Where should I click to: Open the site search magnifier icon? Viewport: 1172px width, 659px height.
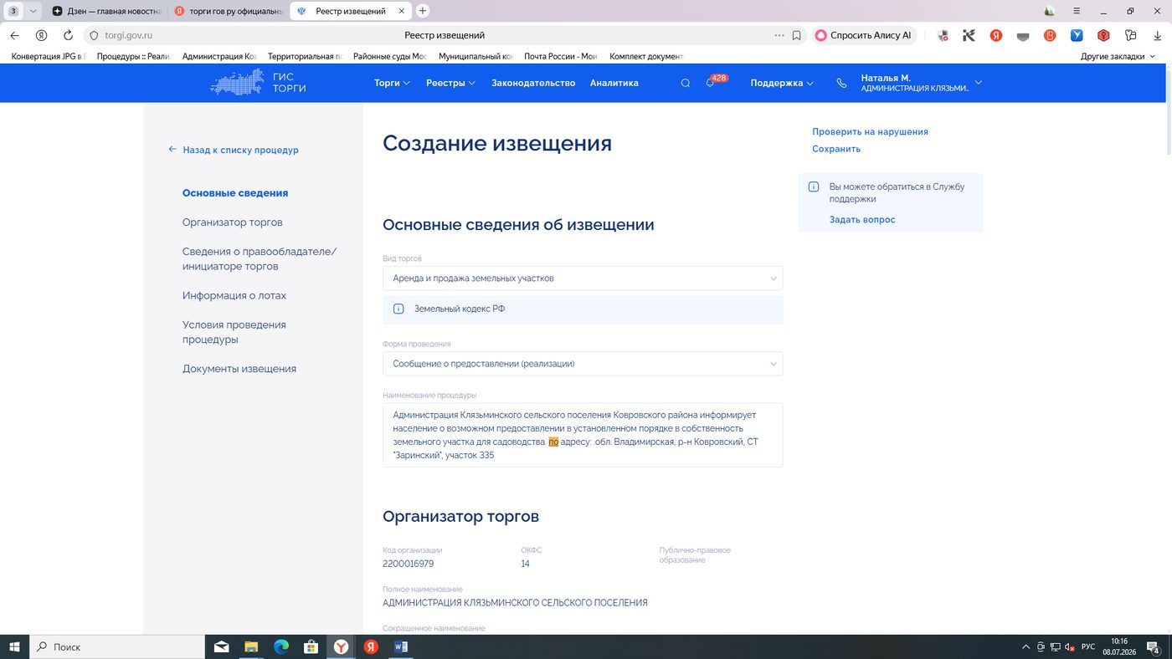[686, 83]
